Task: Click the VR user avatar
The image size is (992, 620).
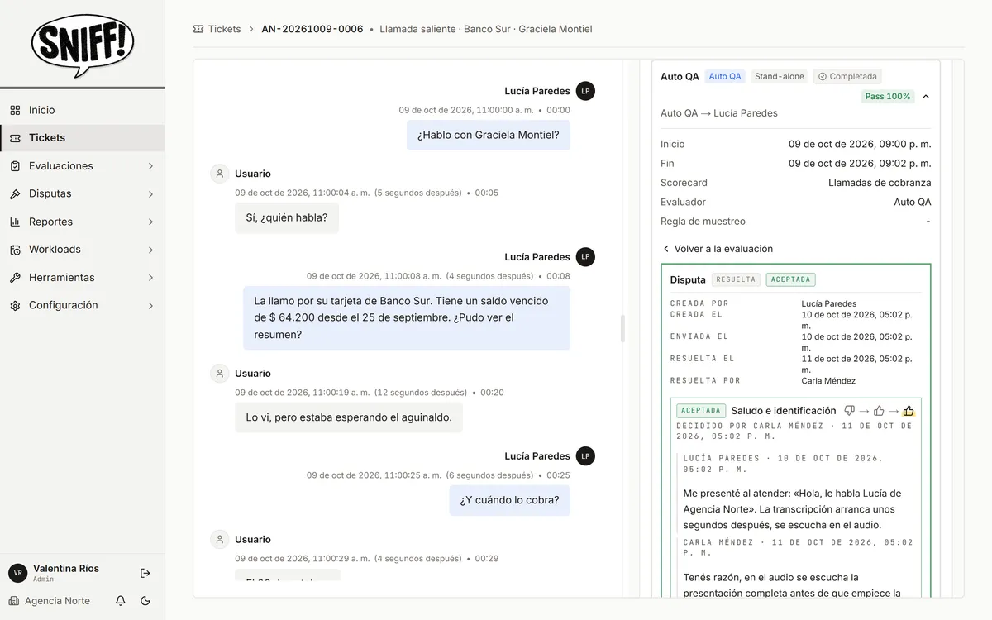Action: [18, 573]
